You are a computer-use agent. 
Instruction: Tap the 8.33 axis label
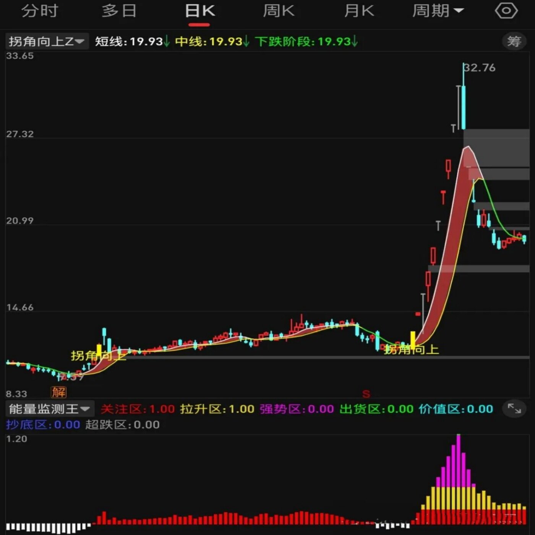pyautogui.click(x=16, y=394)
